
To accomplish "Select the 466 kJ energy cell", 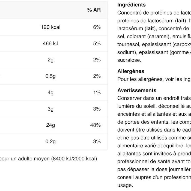I will (x=50, y=44).
